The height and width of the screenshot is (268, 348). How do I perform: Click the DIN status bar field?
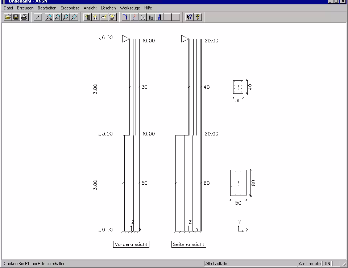tap(327, 264)
